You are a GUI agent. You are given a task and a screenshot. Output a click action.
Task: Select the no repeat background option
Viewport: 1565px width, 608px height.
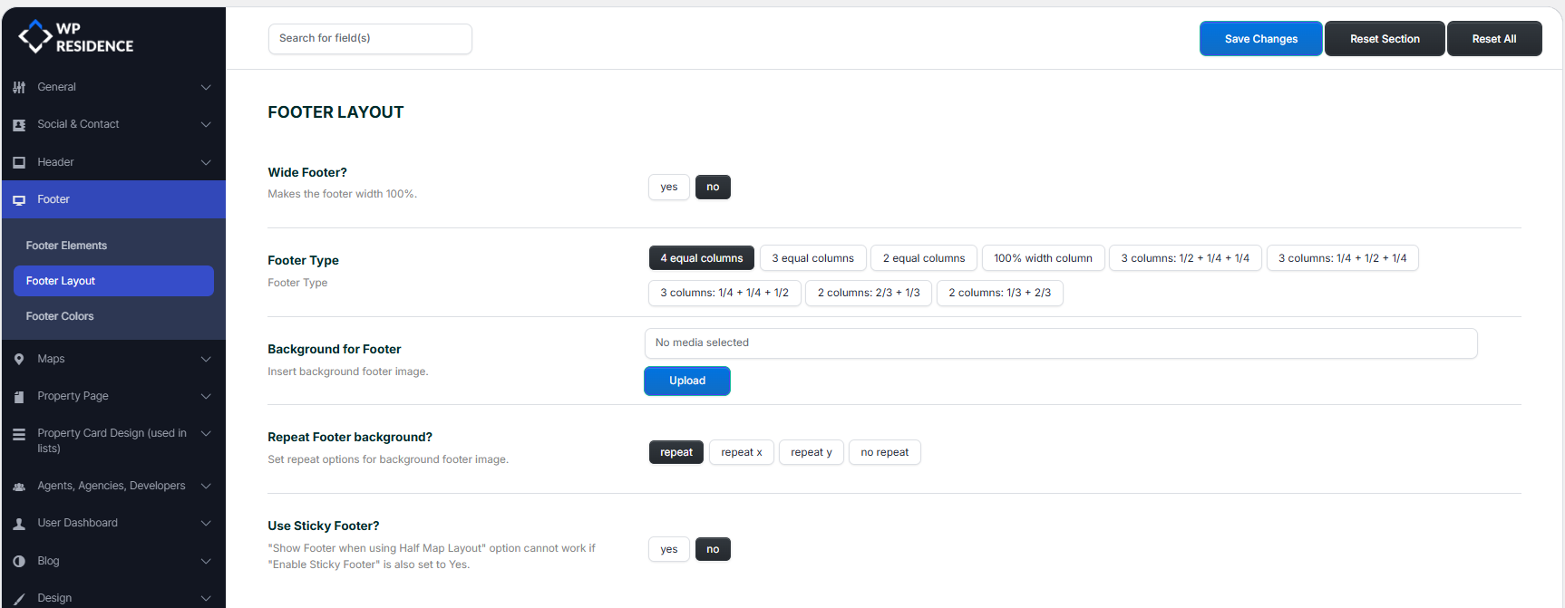pos(884,453)
